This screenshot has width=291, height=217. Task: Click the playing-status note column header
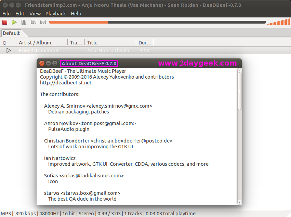pyautogui.click(x=8, y=43)
